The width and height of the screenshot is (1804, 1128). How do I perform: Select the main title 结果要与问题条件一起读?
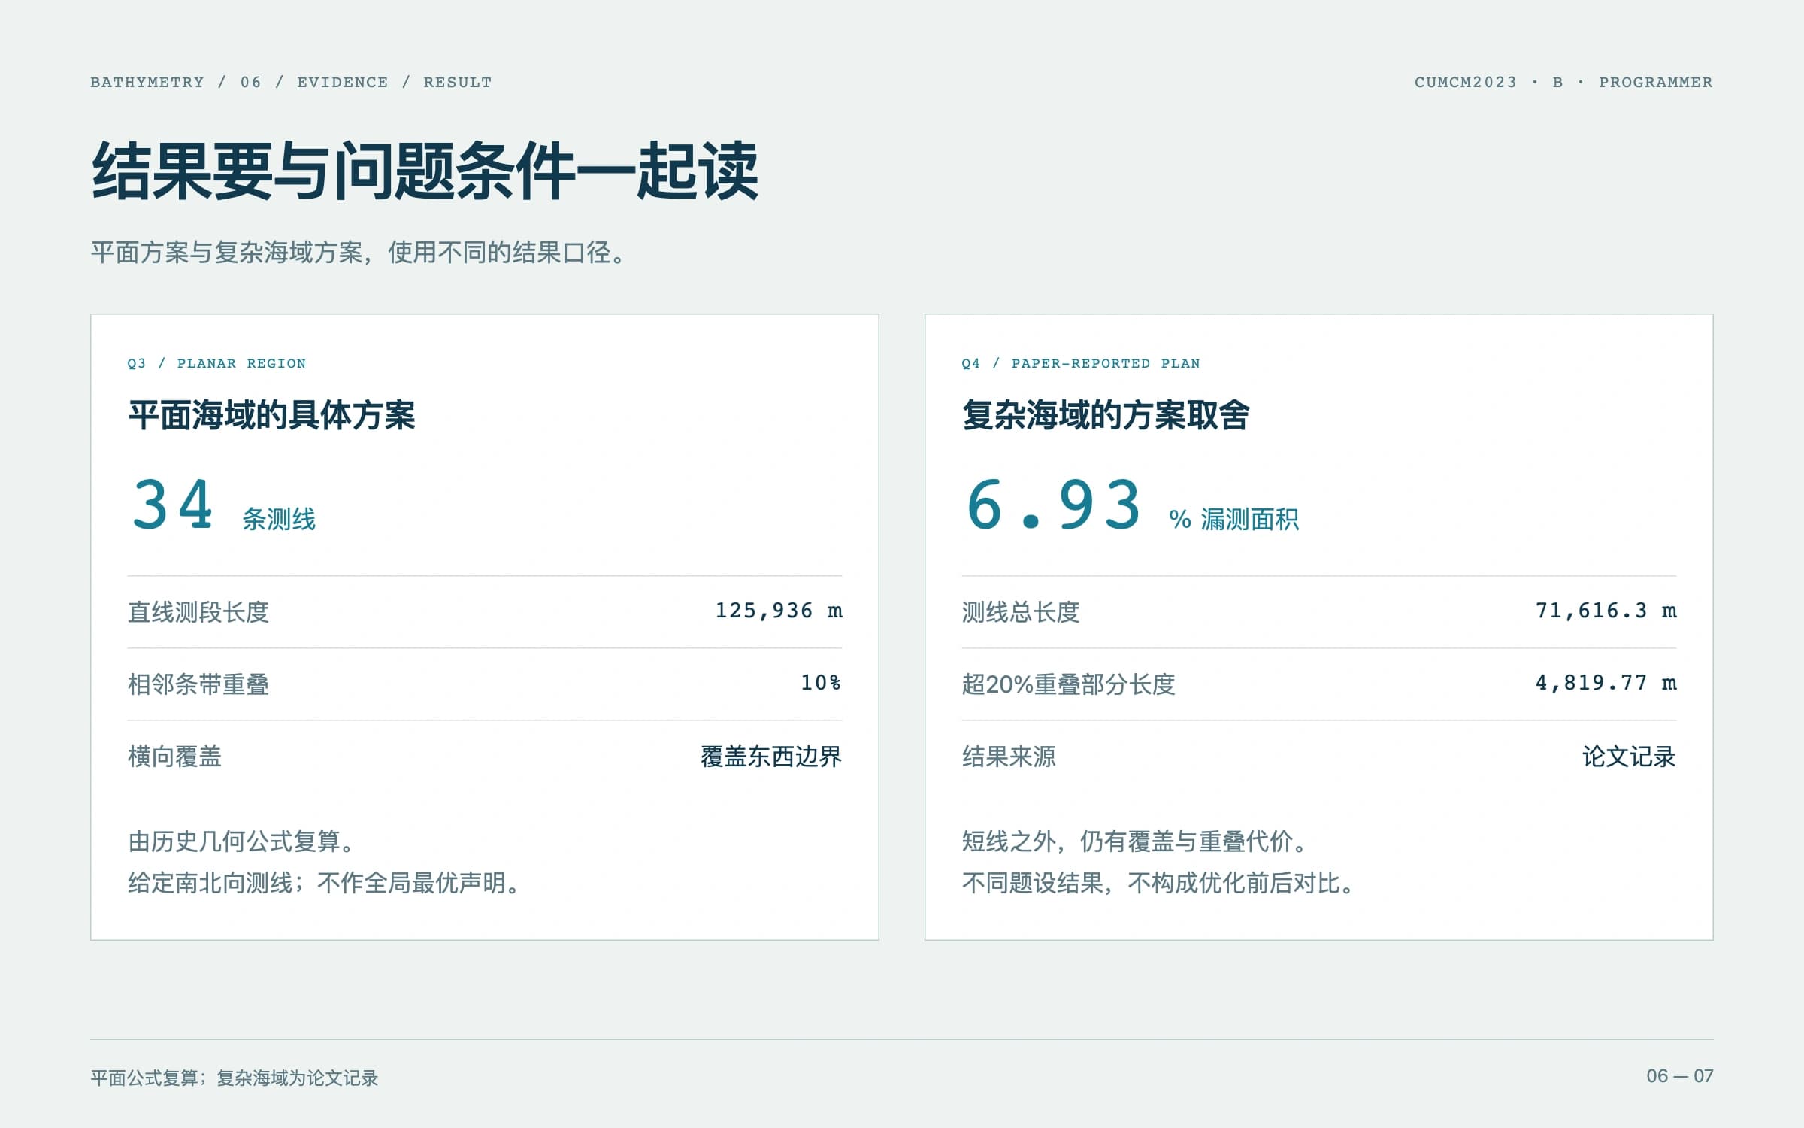pos(425,171)
